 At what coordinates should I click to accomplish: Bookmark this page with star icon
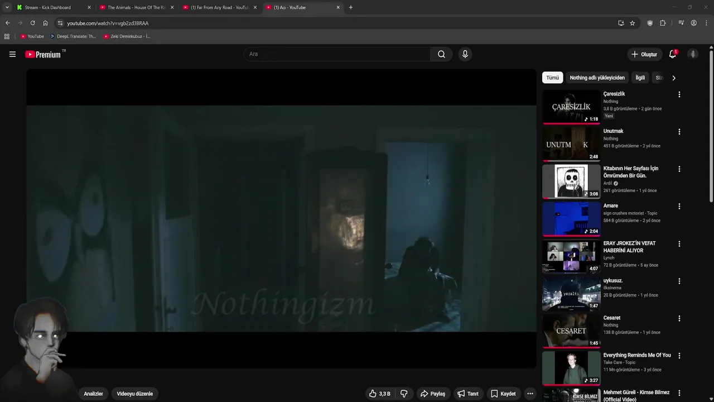pos(632,23)
